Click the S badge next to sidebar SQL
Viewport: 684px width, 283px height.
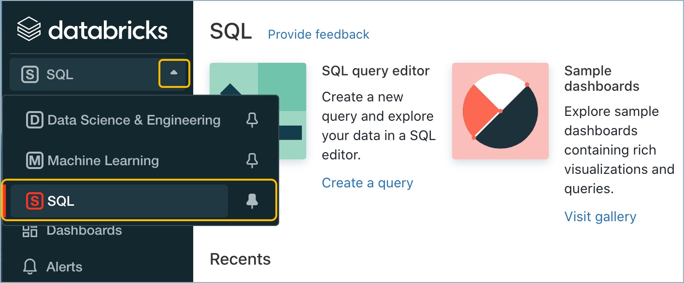(30, 74)
